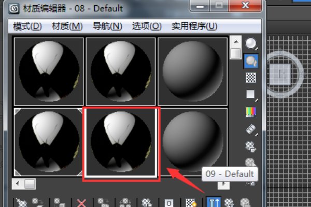Click the vertical scrollbar thumb

(236, 53)
